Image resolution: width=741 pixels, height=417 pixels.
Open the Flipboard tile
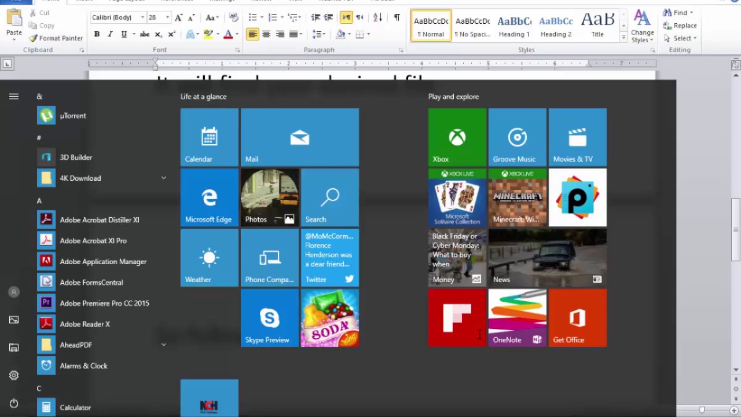[457, 318]
